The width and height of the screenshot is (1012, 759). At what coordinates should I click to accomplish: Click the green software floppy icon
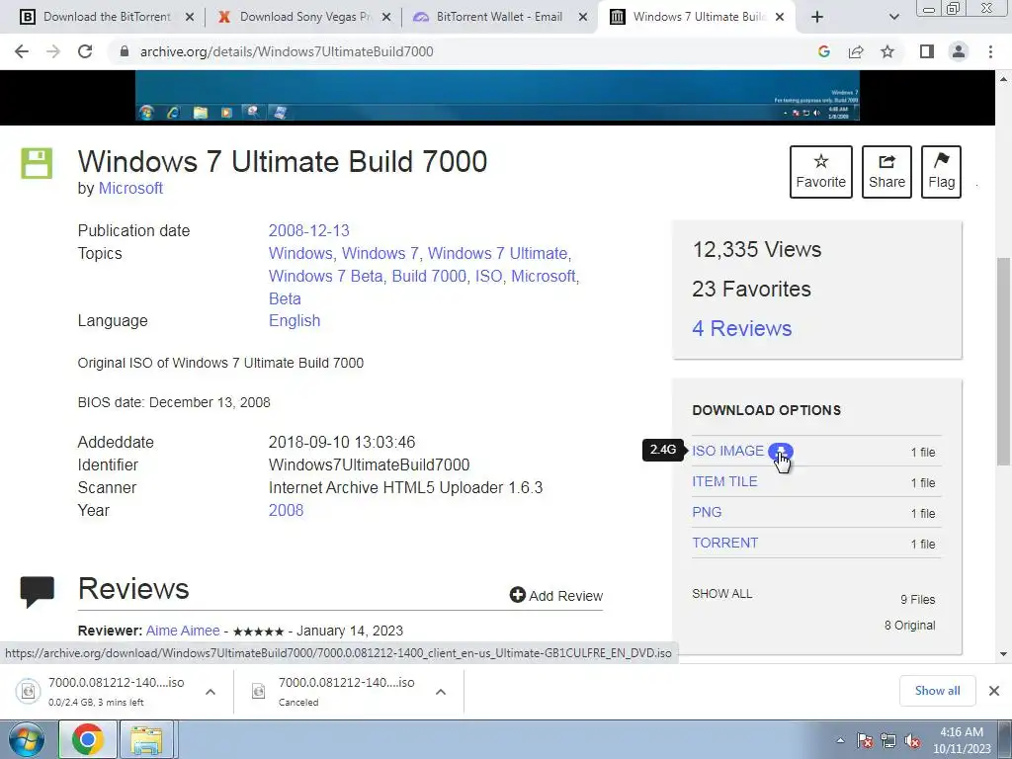37,163
